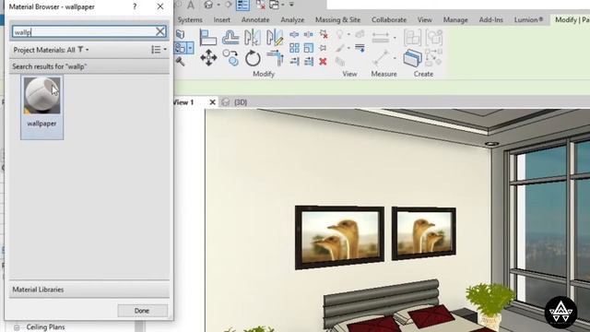Viewport: 590px width, 332px height.
Task: Open the Systems ribbon tab
Action: [x=190, y=19]
